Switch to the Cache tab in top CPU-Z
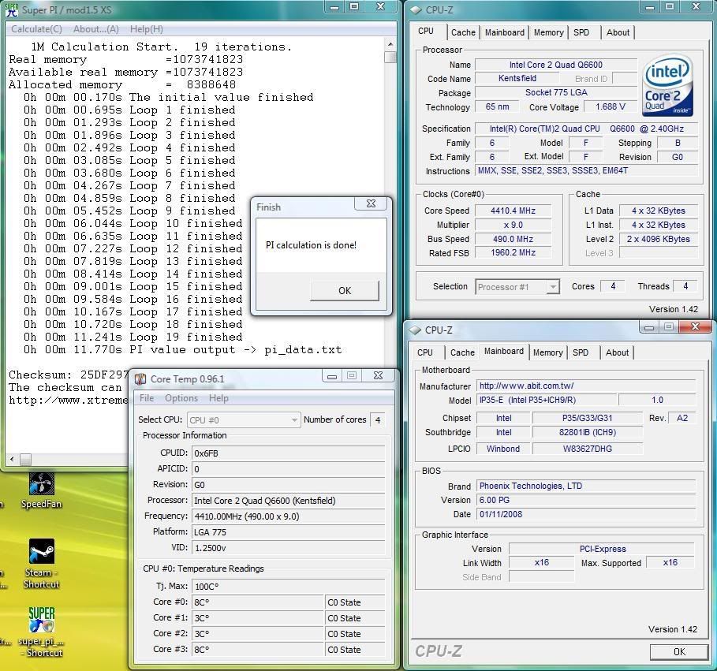Viewport: 717px width, 671px height. pos(463,32)
